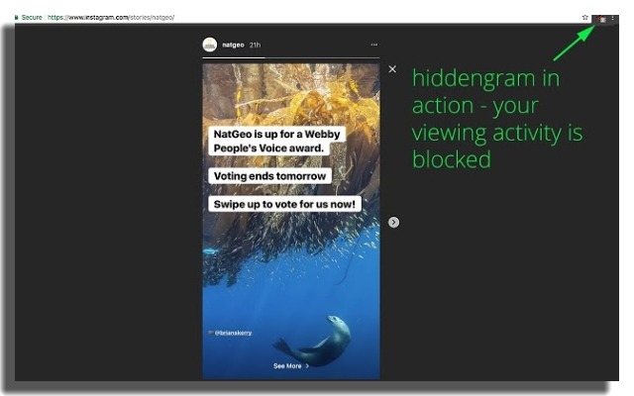Click the See More link in story
Image resolution: width=634 pixels, height=396 pixels.
[x=290, y=366]
